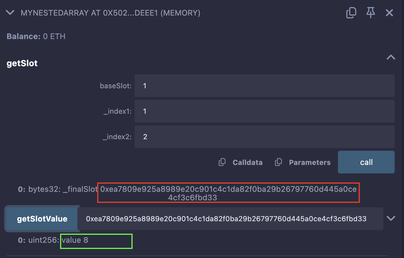Collapse the MYNESTEDARRAY contract chevron

10,13
